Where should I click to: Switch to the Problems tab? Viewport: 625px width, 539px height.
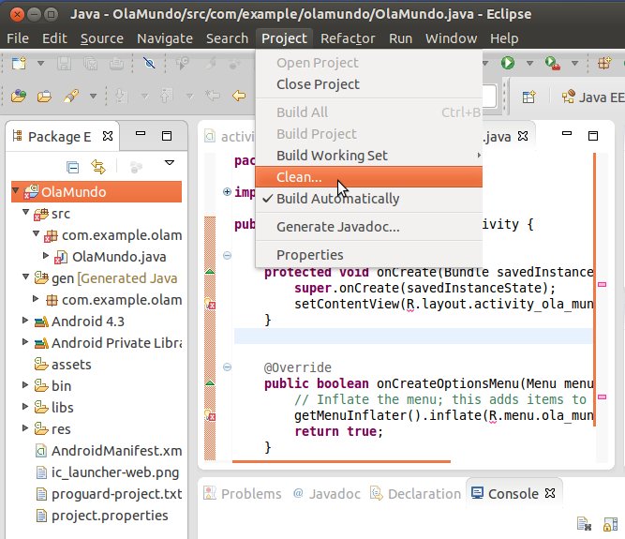pyautogui.click(x=243, y=494)
